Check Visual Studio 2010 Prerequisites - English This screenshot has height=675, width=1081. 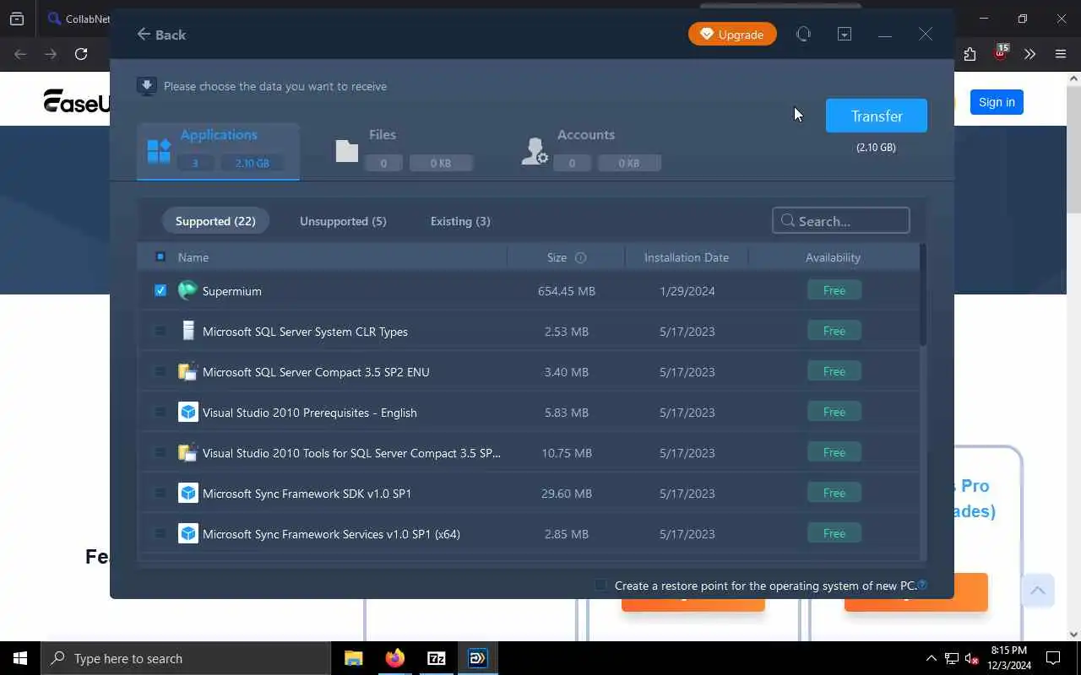click(160, 412)
